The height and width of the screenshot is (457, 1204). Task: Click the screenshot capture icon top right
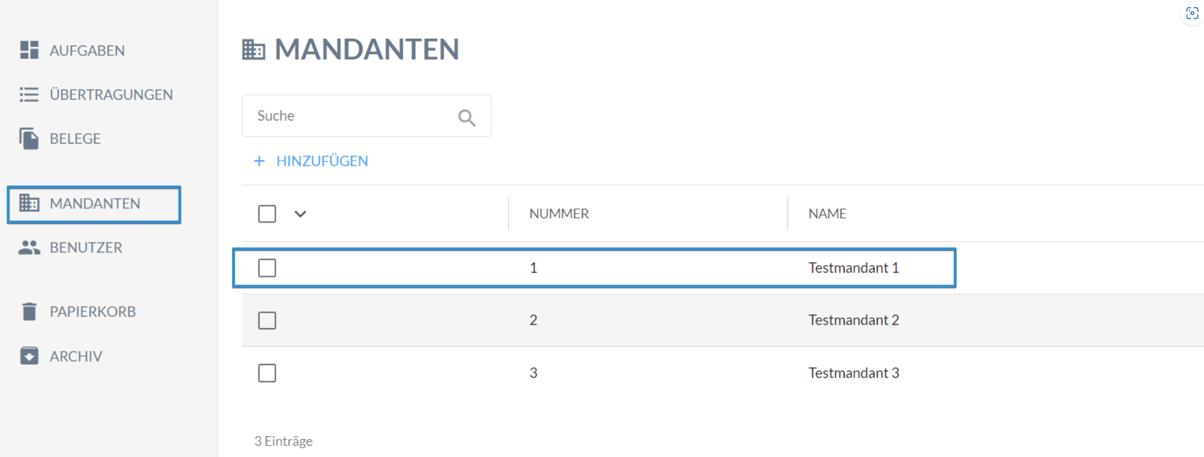pyautogui.click(x=1191, y=14)
